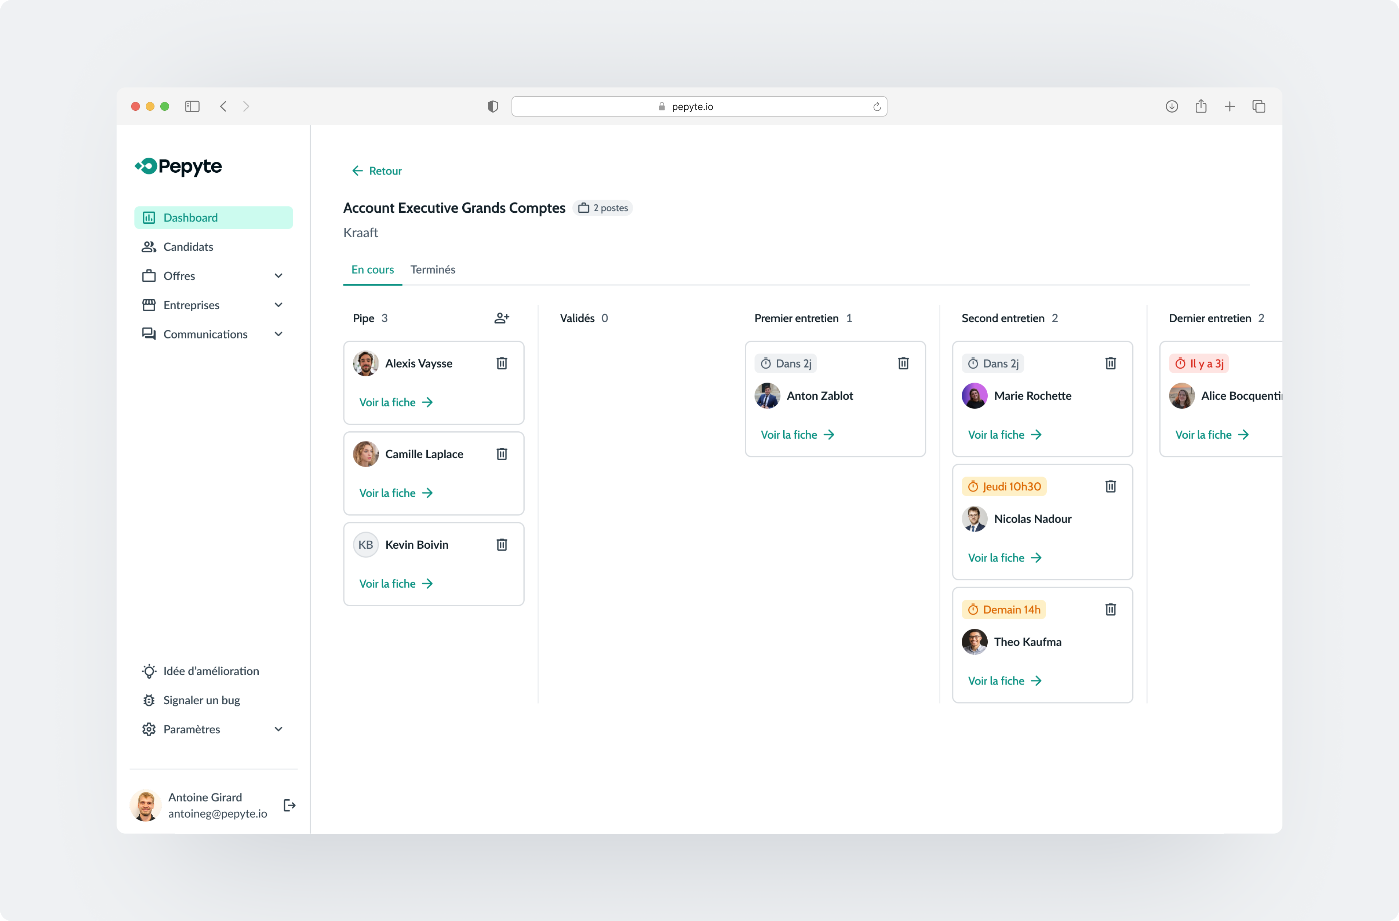The height and width of the screenshot is (921, 1399).
Task: Click the privacy shield icon in toolbar
Action: 493,106
